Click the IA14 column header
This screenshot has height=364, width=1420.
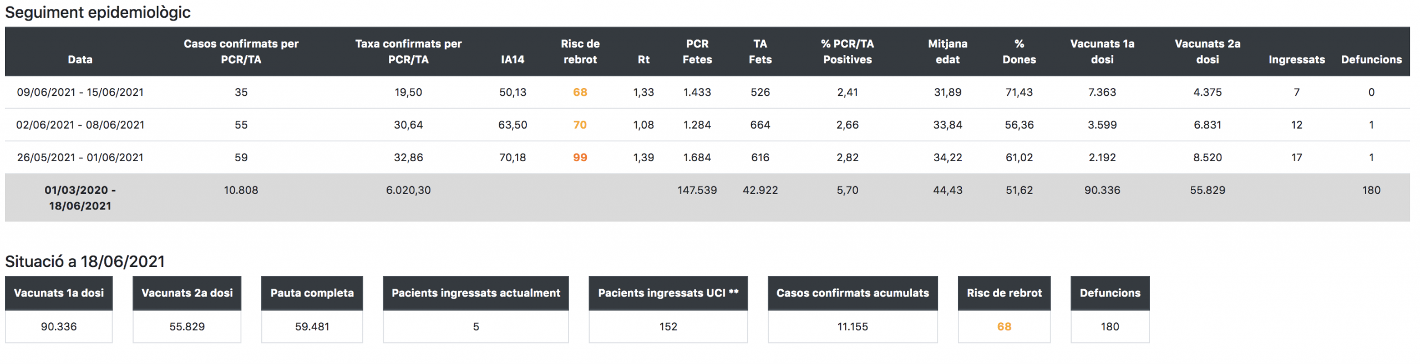512,59
